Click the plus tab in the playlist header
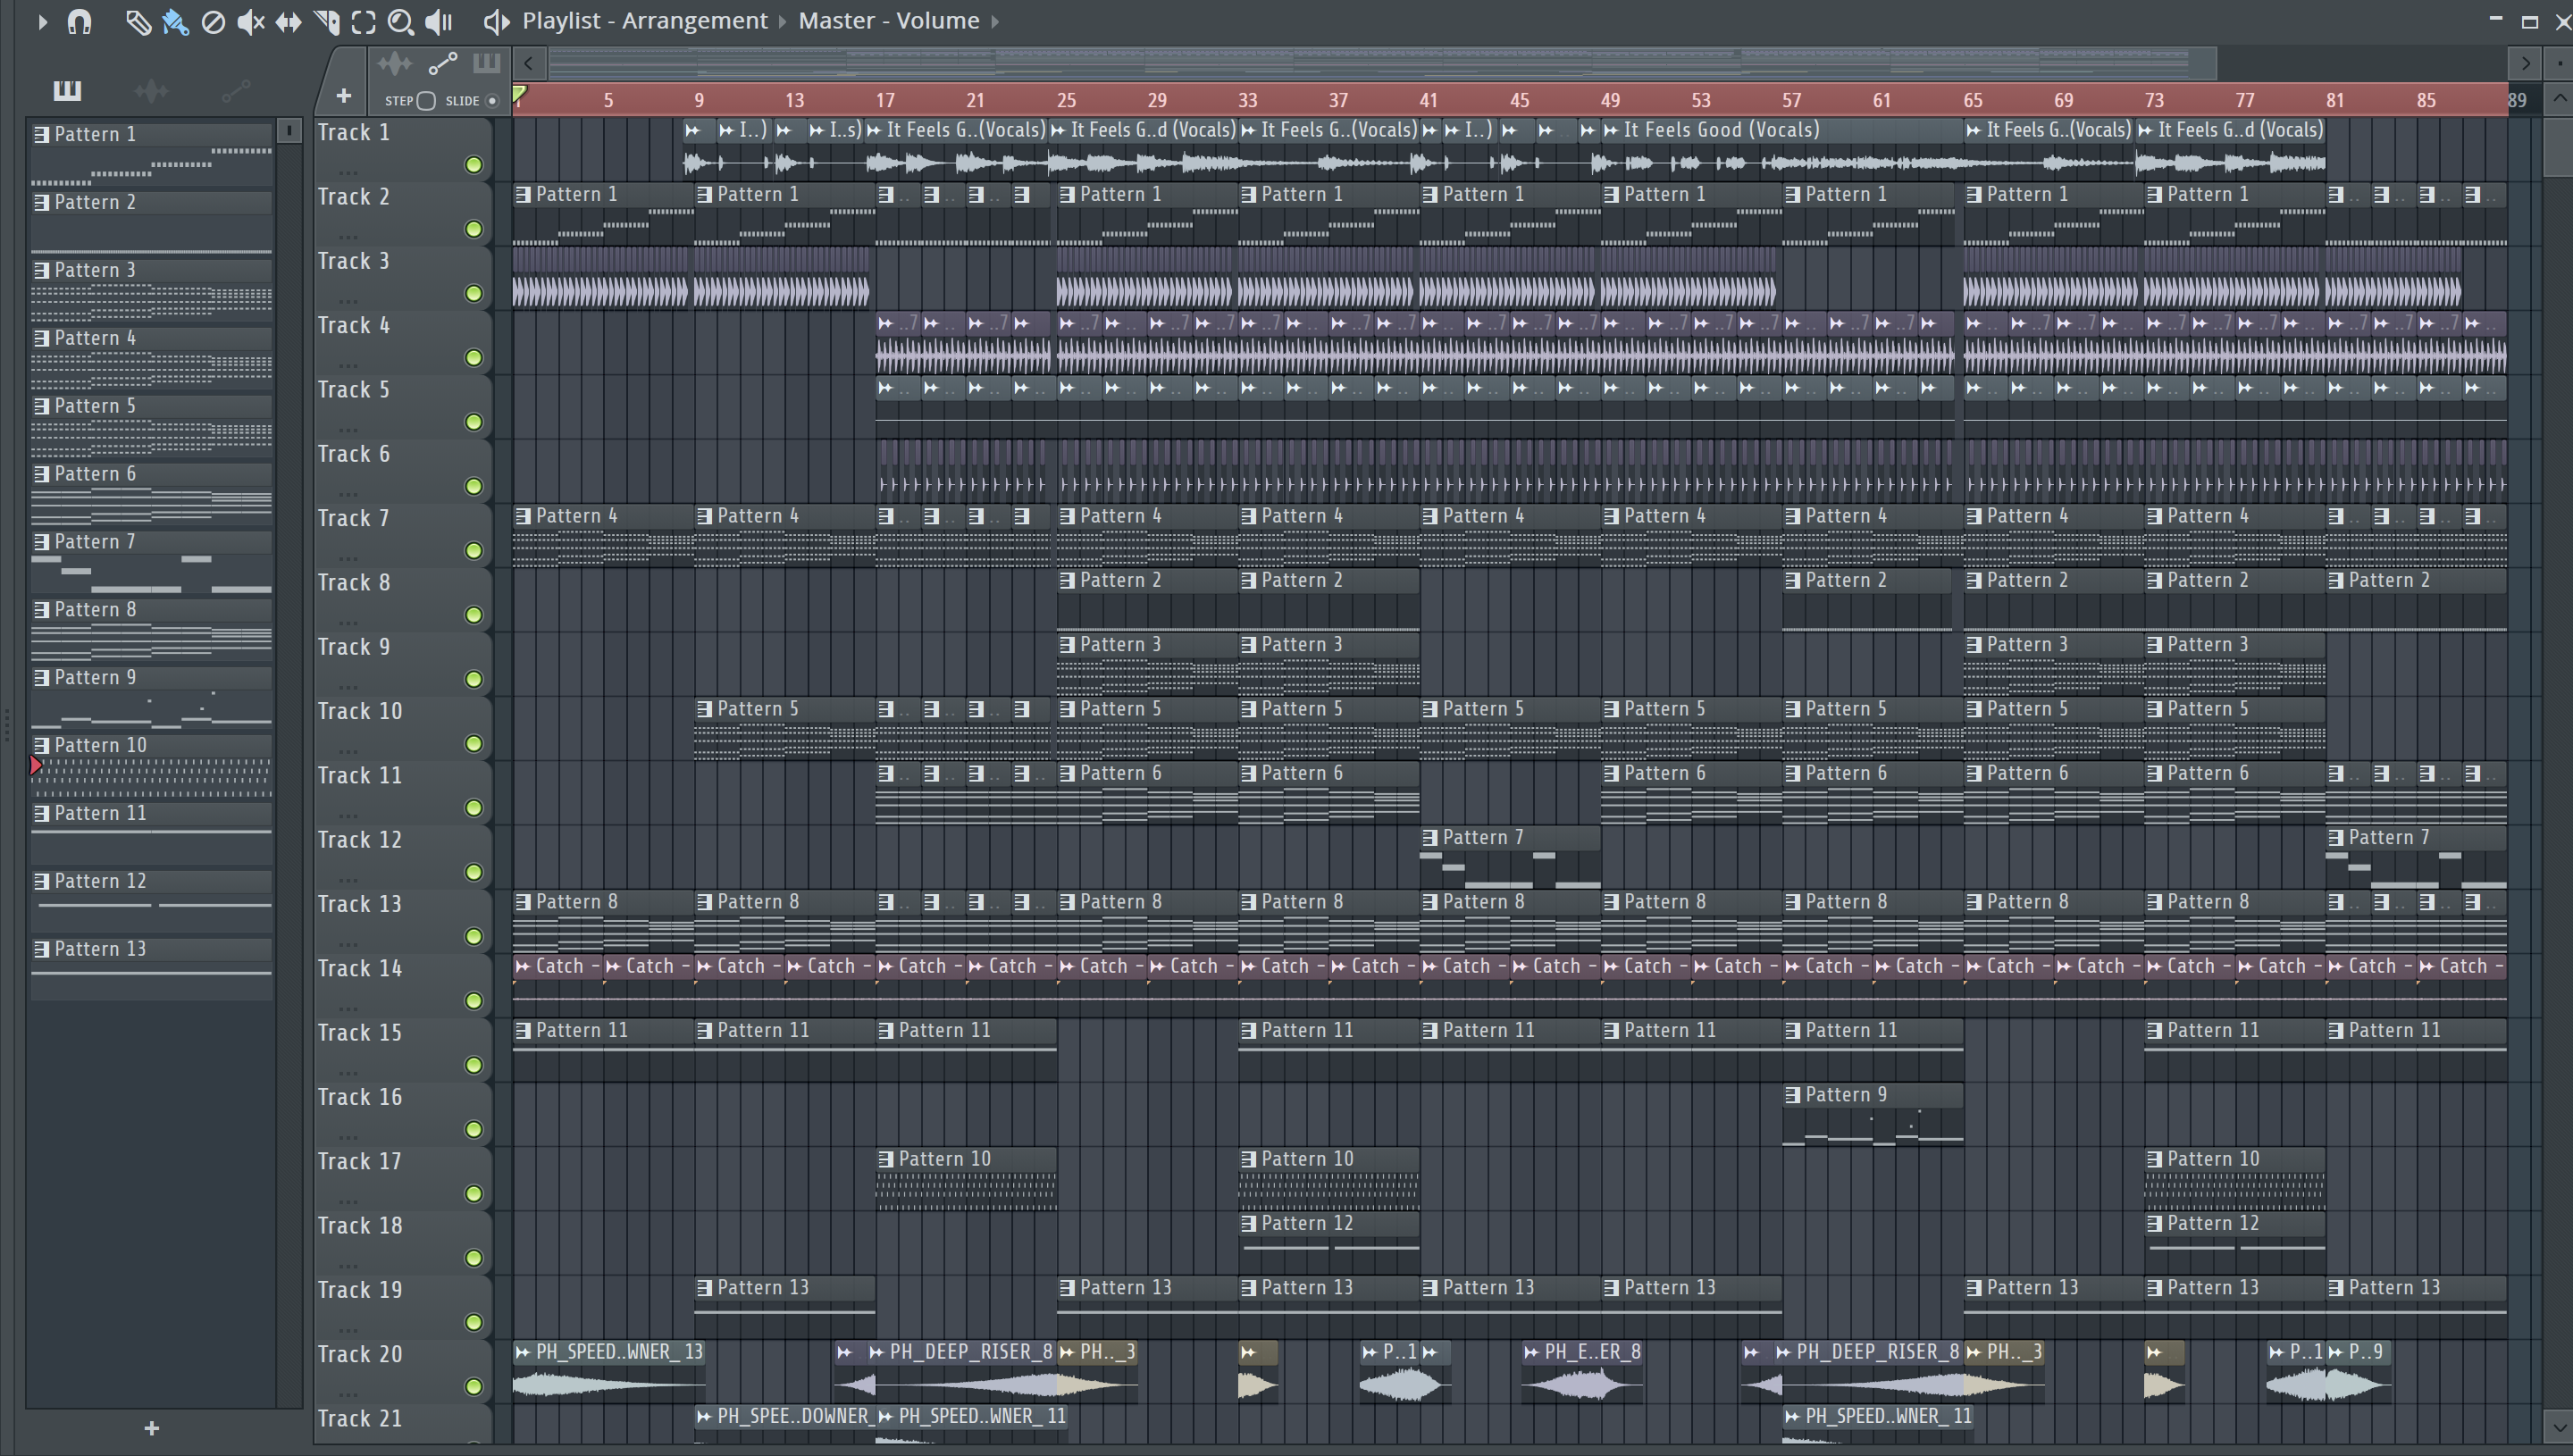The width and height of the screenshot is (2573, 1456). pyautogui.click(x=343, y=96)
